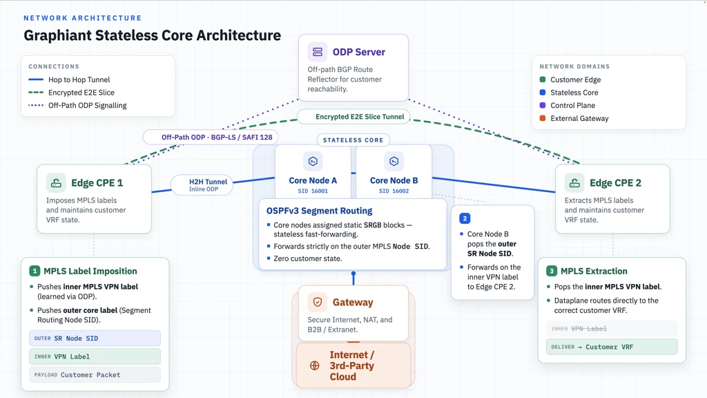707x398 pixels.
Task: Click the MPLS Label Imposition heading
Action: [x=90, y=271]
